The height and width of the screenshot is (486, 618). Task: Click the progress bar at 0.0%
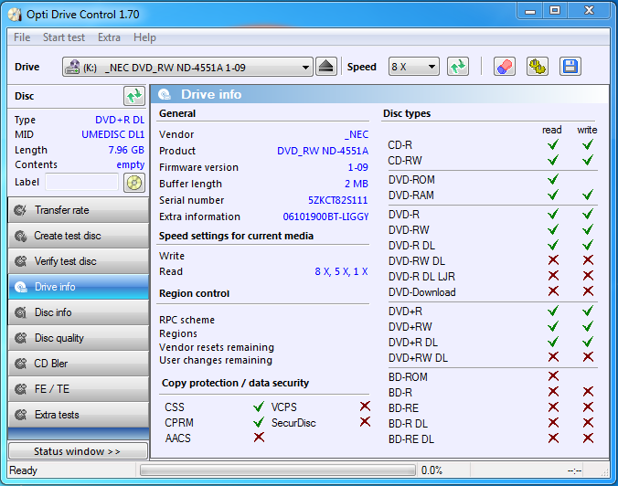click(x=278, y=470)
